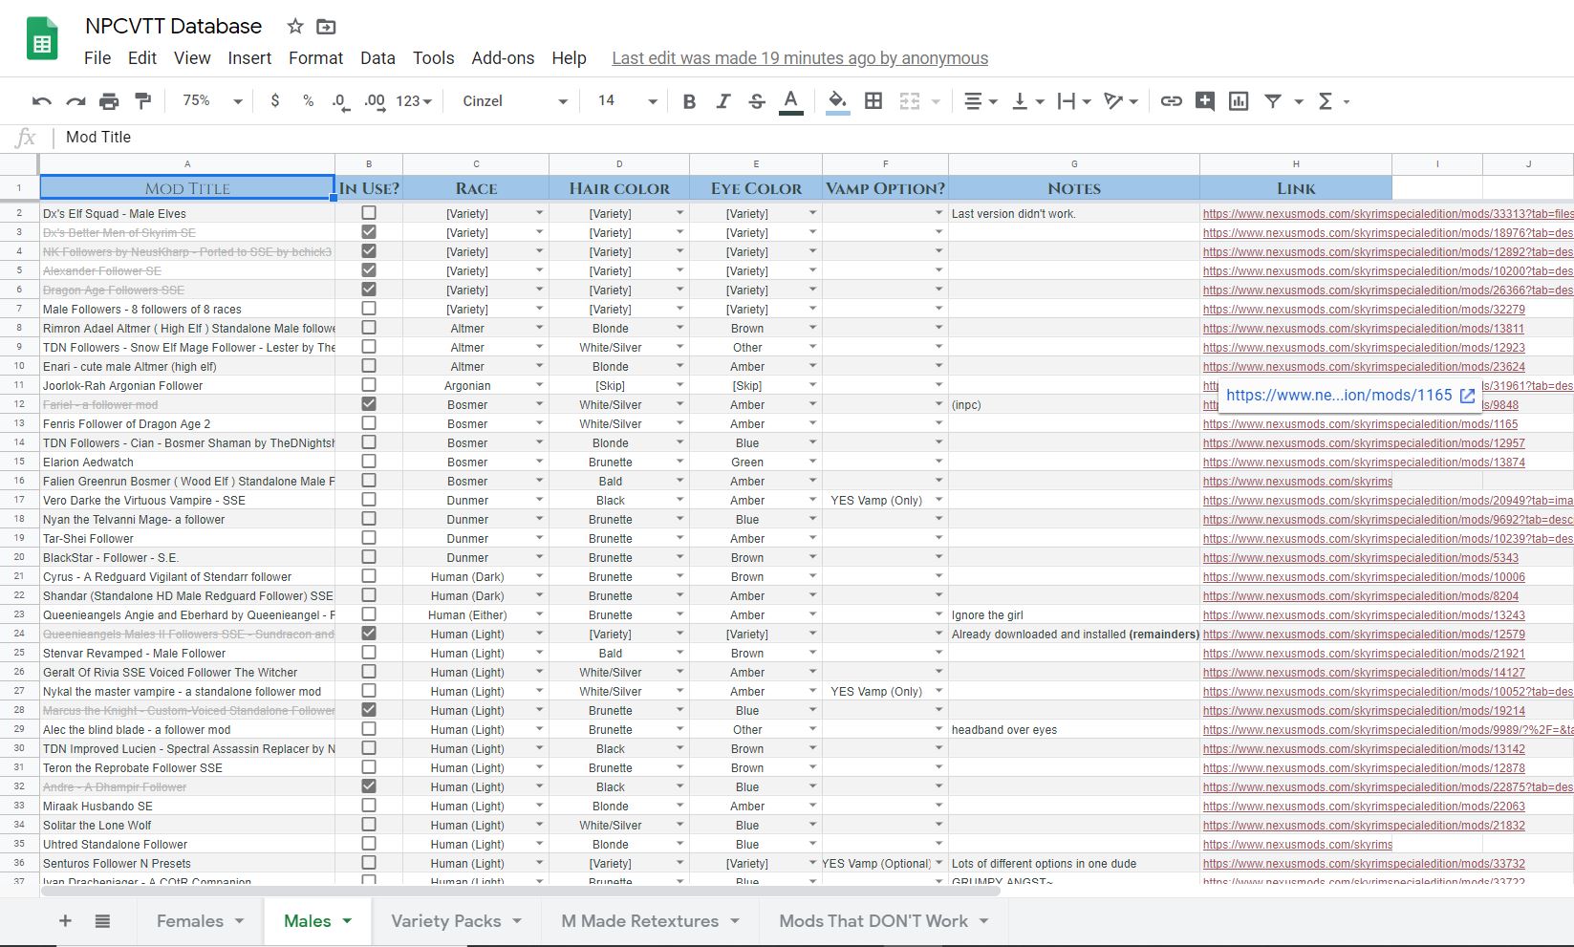Open the Format menu
Viewport: 1574px width, 947px height.
tap(315, 58)
